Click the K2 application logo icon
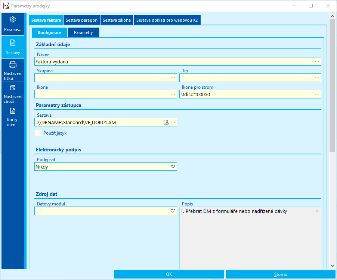 6,6
